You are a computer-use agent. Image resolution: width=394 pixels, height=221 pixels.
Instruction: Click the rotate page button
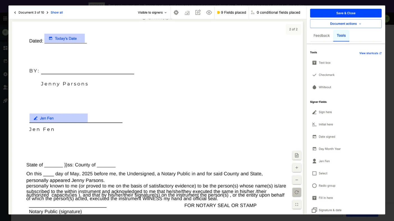pyautogui.click(x=297, y=192)
